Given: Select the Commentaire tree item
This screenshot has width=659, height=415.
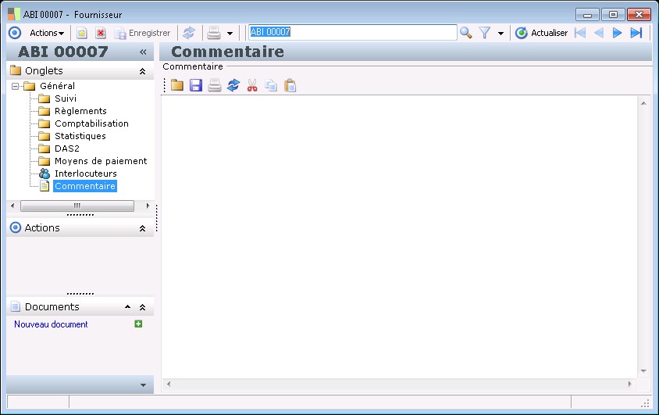Looking at the screenshot, I should (x=85, y=186).
